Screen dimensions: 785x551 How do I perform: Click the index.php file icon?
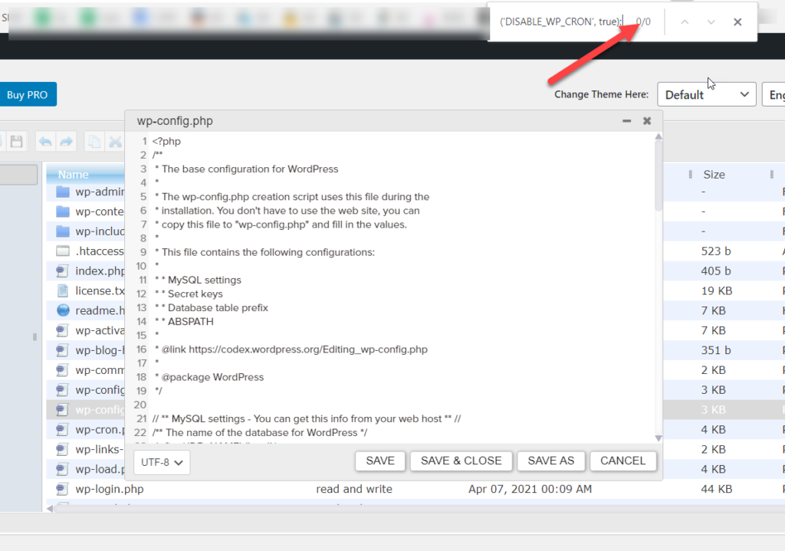pos(63,271)
